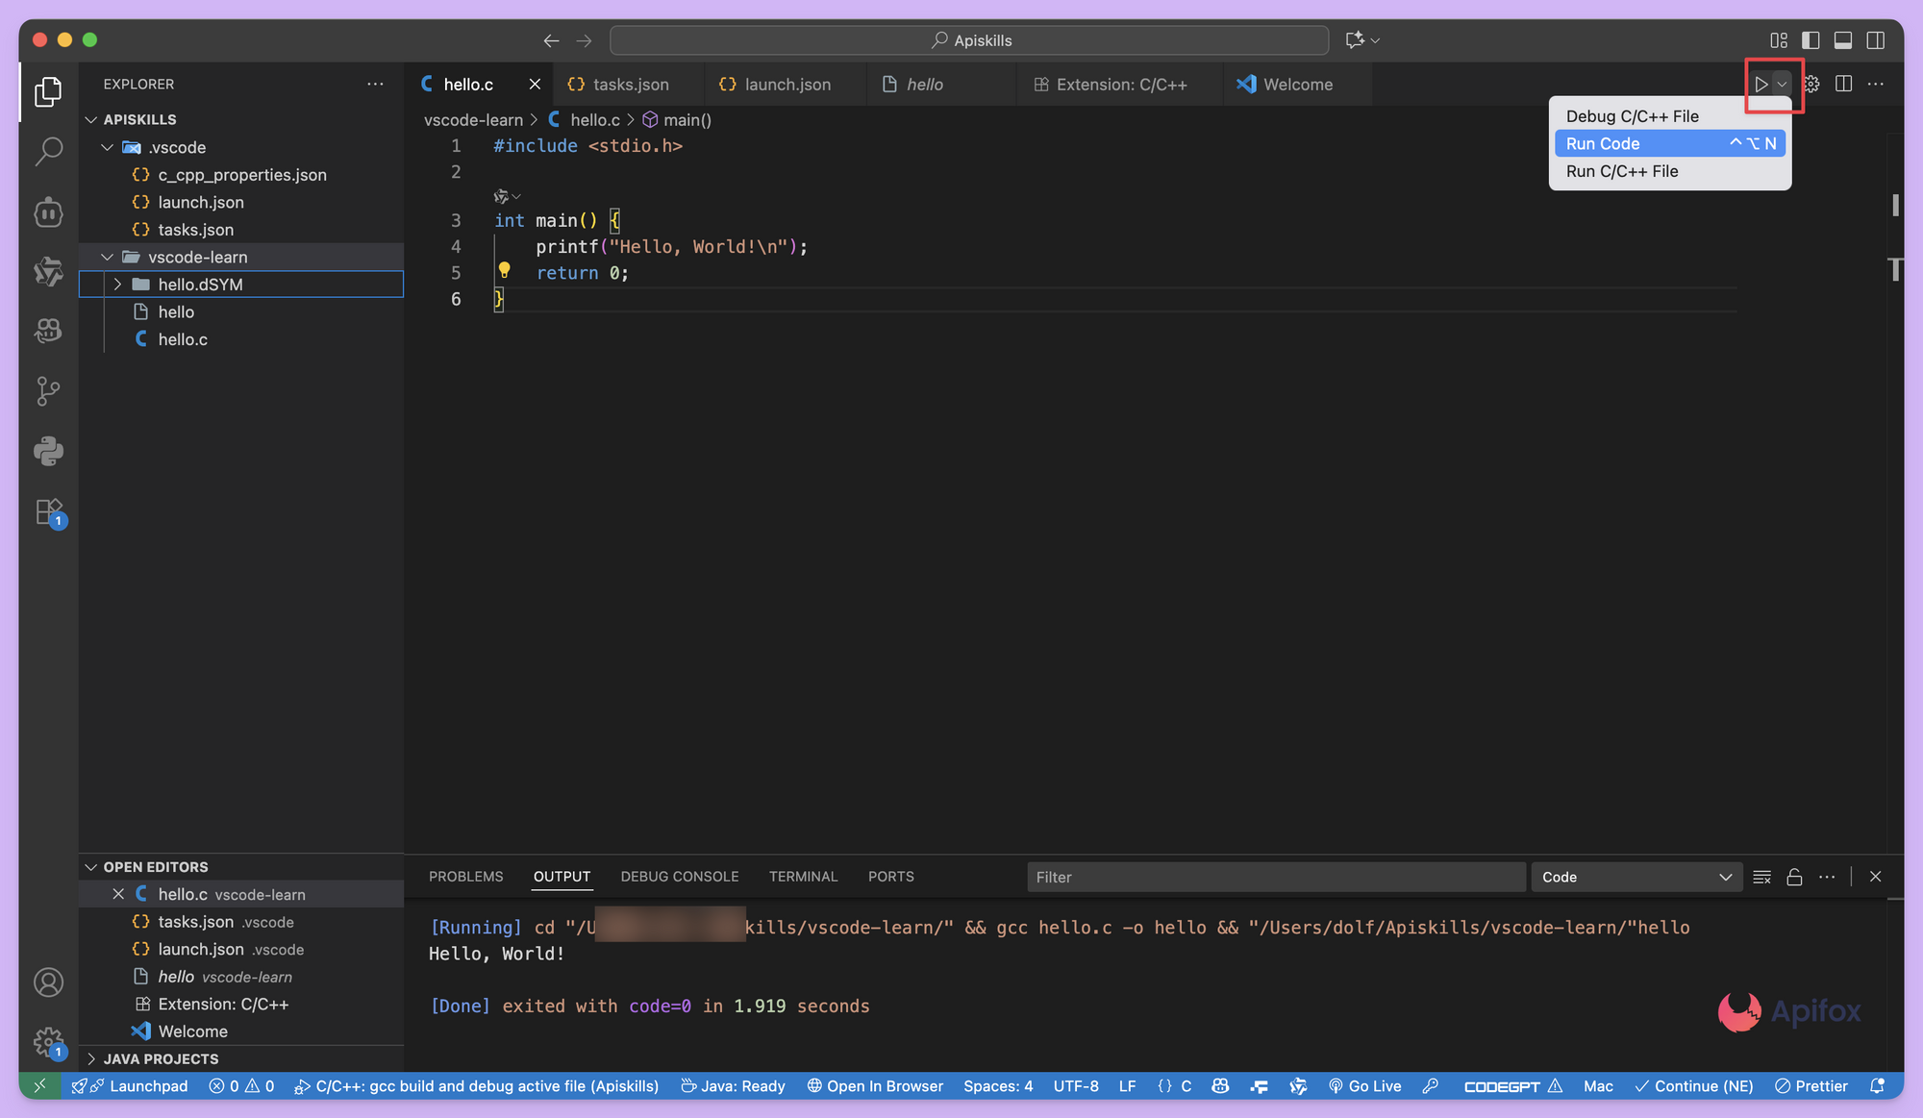The height and width of the screenshot is (1118, 1923).
Task: Toggle the primary side bar layout button
Action: (1811, 40)
